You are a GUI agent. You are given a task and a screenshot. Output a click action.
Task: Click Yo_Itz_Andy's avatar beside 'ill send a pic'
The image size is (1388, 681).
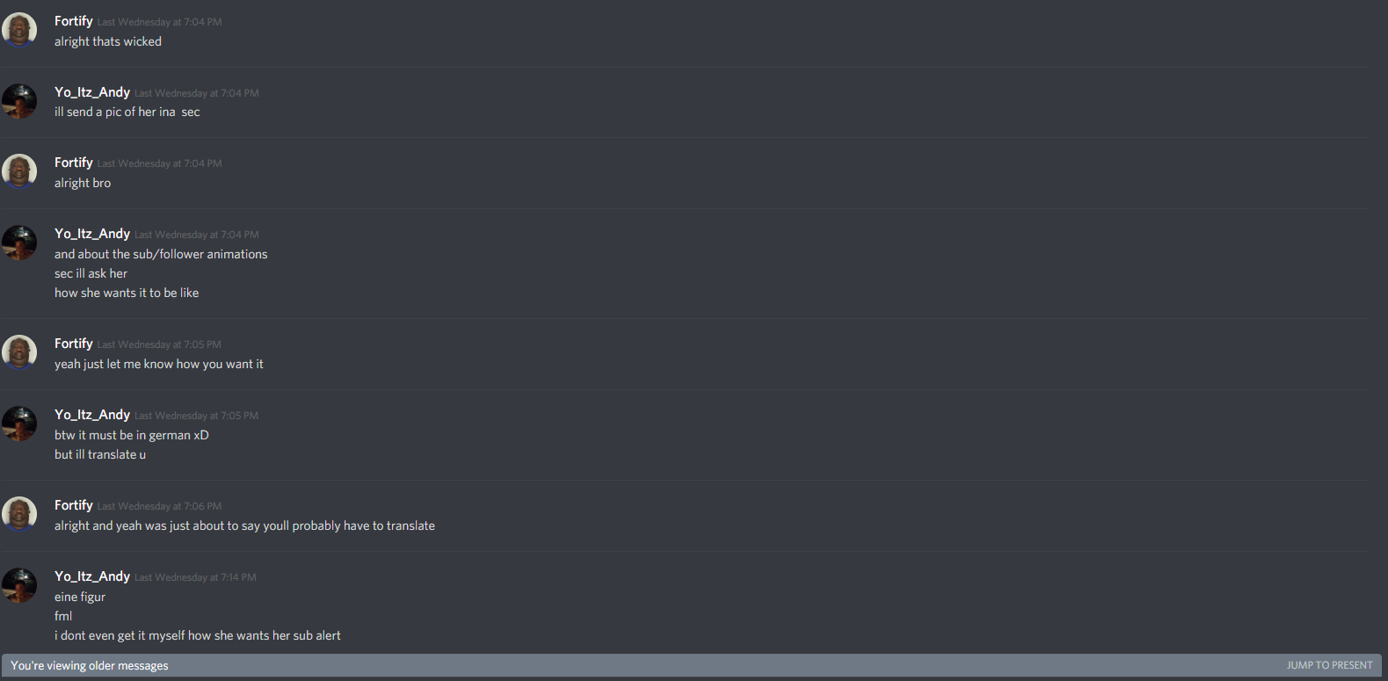19,101
